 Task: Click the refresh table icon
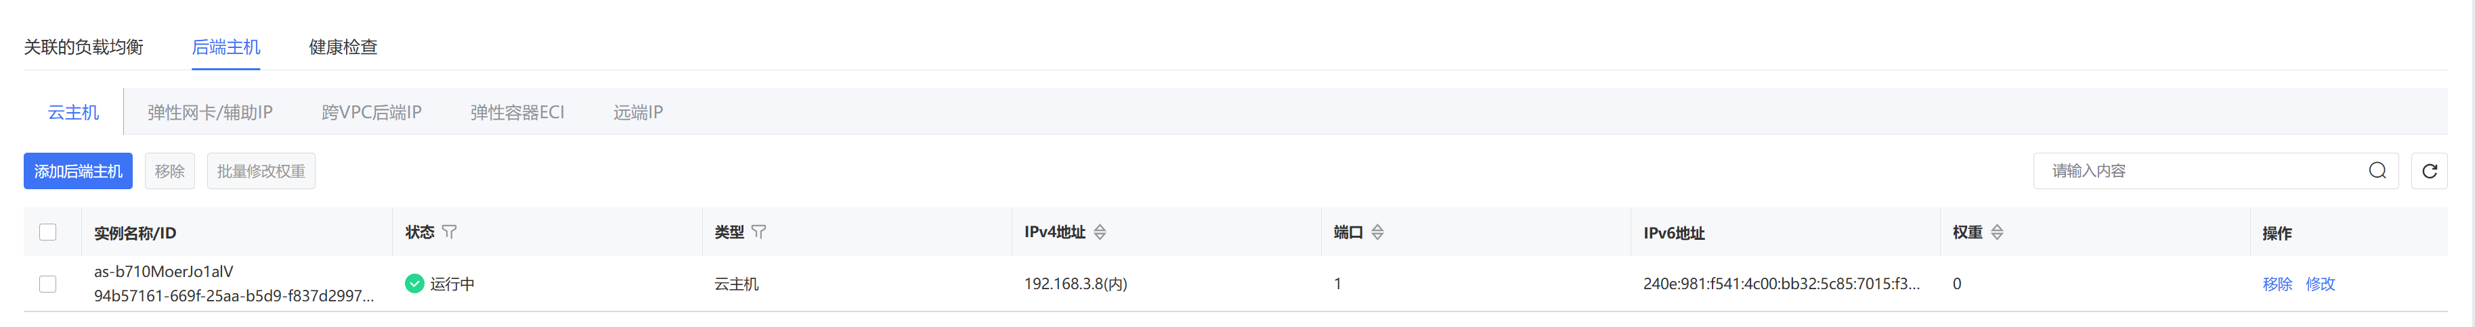[x=2429, y=171]
